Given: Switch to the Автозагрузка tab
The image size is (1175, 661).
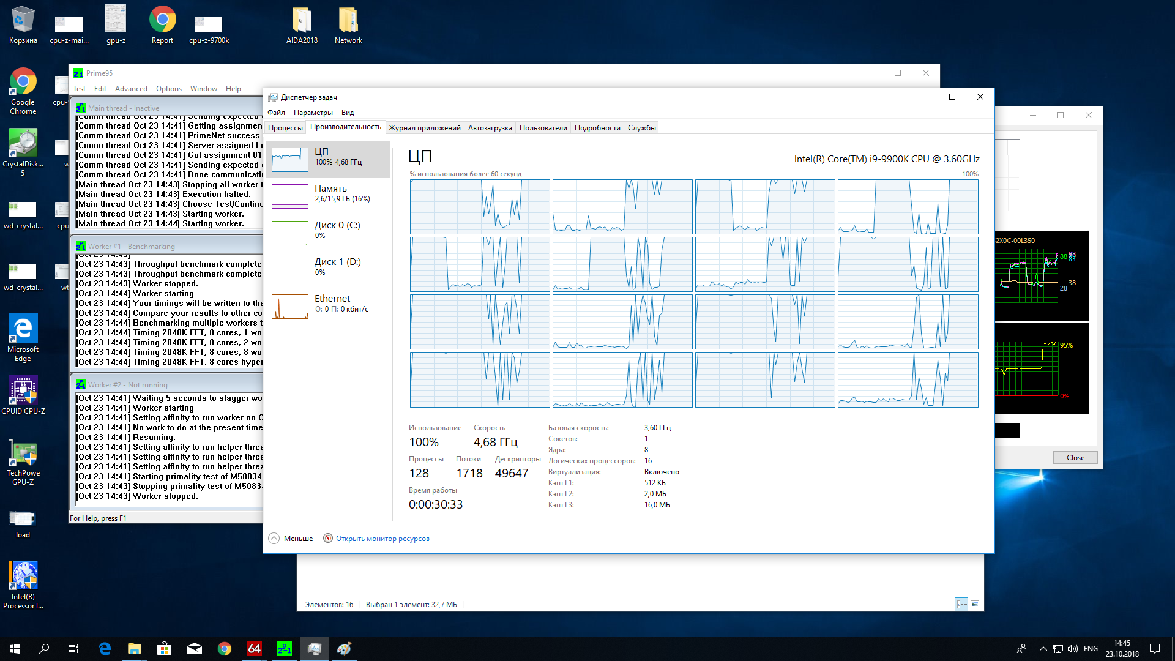Looking at the screenshot, I should 490,128.
